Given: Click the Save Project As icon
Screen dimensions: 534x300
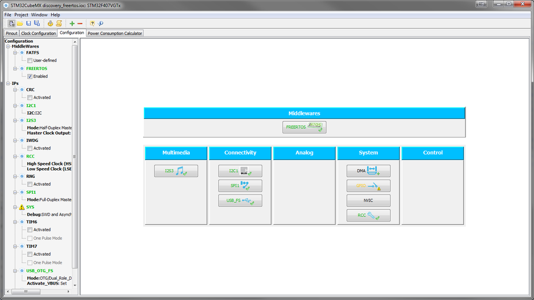Looking at the screenshot, I should click(x=37, y=23).
